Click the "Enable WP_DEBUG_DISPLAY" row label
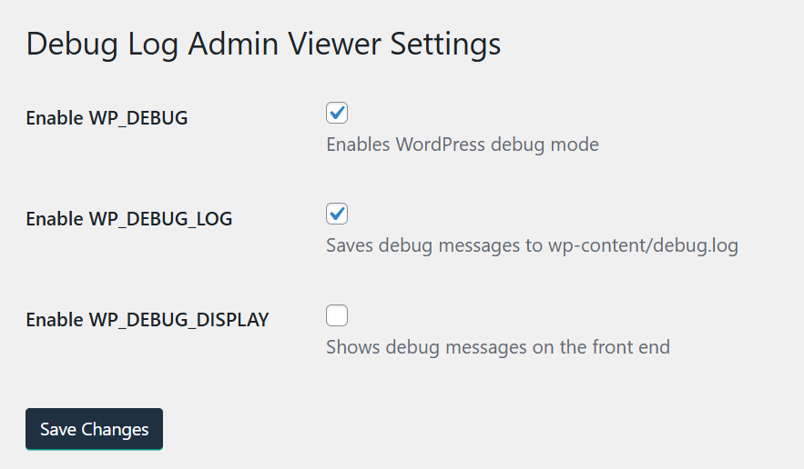Image resolution: width=804 pixels, height=469 pixels. tap(147, 320)
